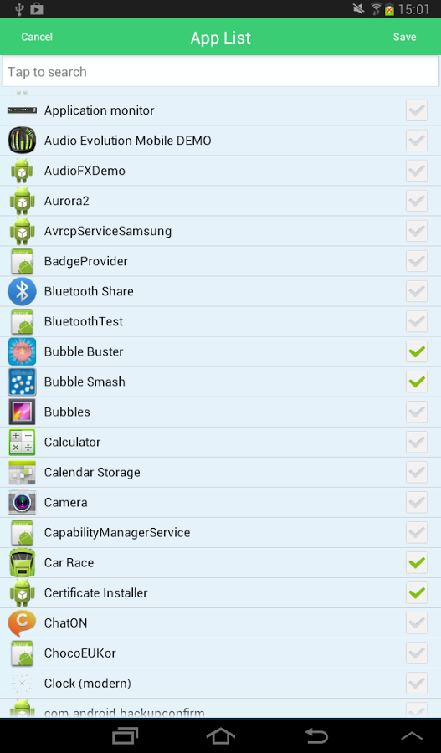The height and width of the screenshot is (753, 441).
Task: Save the App List selection
Action: tap(404, 37)
